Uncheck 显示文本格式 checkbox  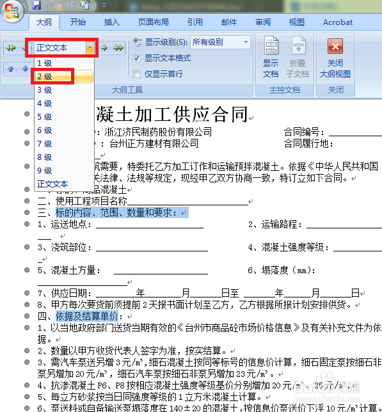(x=137, y=58)
